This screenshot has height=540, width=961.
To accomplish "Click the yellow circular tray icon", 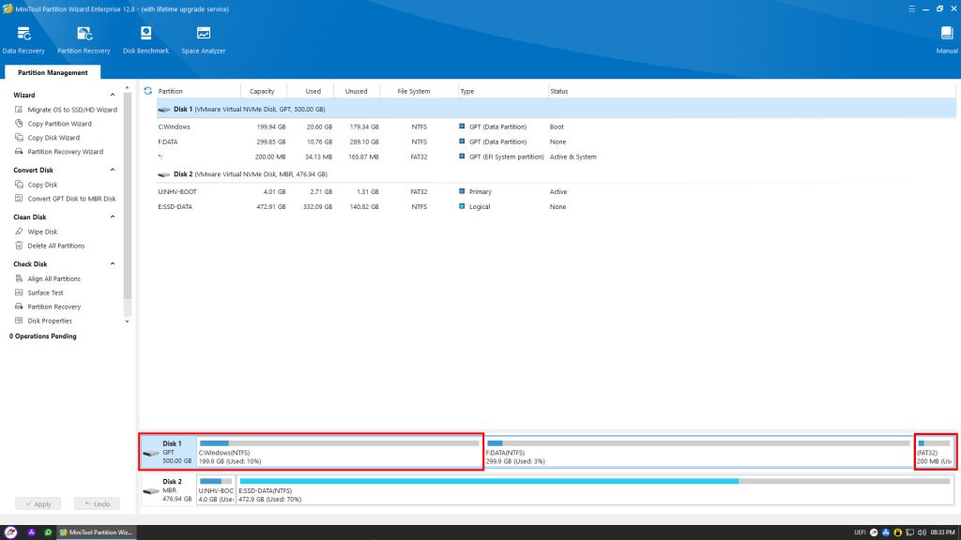I will click(898, 532).
